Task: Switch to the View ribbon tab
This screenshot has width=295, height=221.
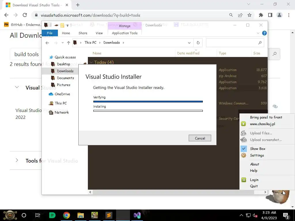Action: 99,33
